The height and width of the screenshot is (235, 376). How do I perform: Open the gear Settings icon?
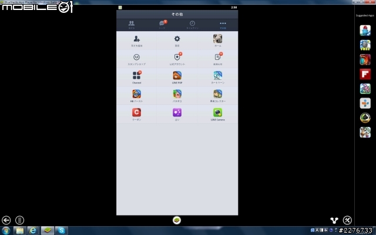(x=177, y=39)
